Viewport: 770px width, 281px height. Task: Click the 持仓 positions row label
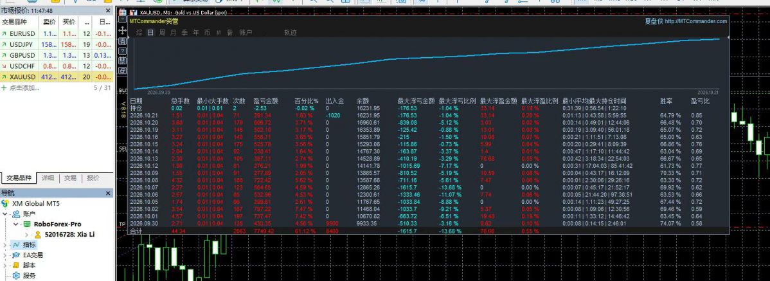point(136,108)
